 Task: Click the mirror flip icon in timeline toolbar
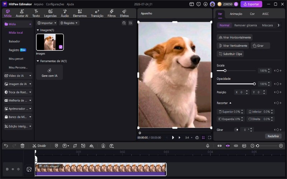pyautogui.click(x=91, y=146)
